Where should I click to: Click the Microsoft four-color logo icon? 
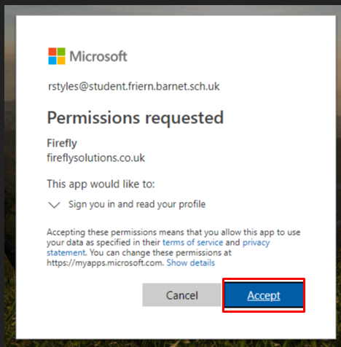click(57, 56)
